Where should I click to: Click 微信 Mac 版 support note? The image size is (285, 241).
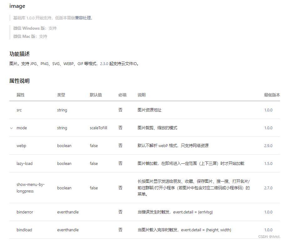pyautogui.click(x=30, y=37)
